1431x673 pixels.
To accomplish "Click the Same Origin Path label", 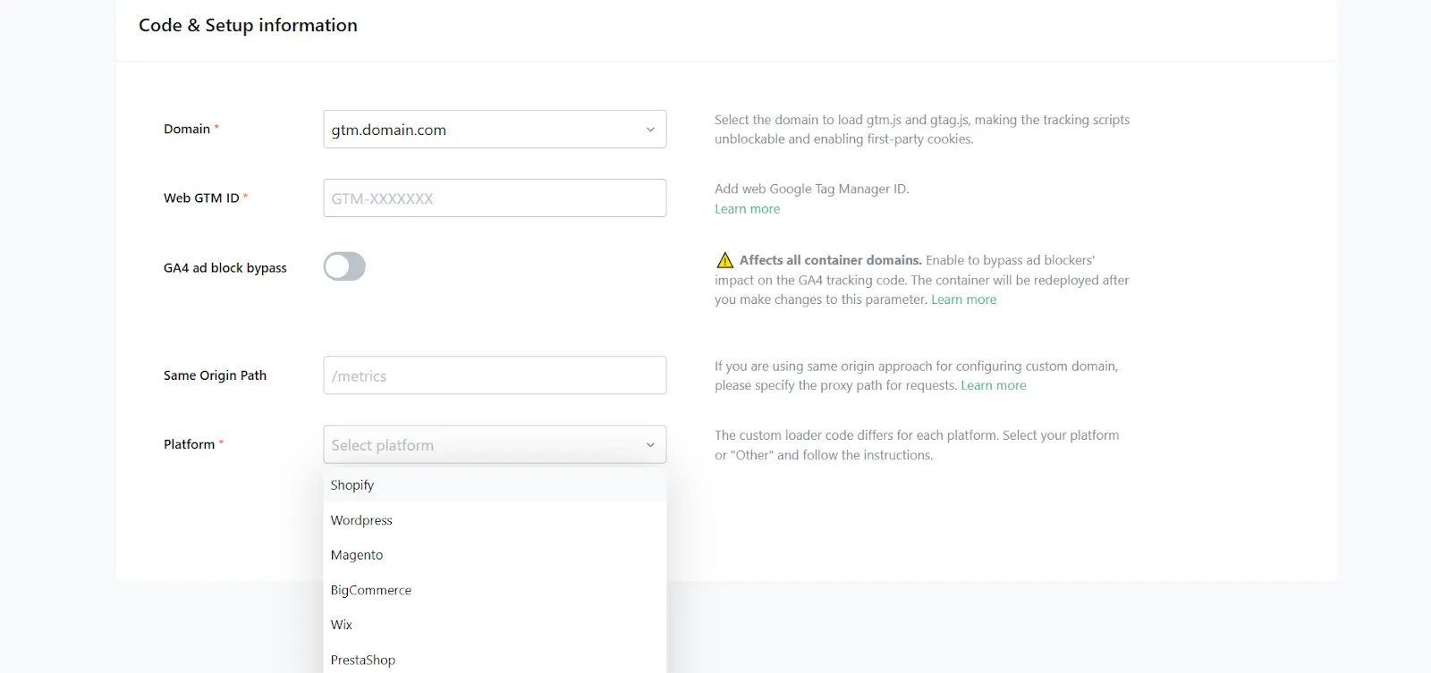I will click(215, 375).
